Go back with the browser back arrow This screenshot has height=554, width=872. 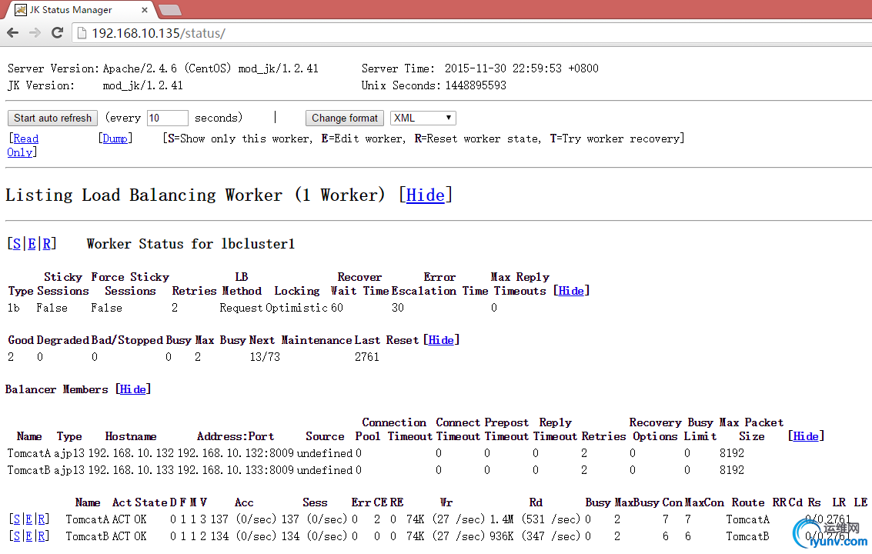[x=13, y=33]
